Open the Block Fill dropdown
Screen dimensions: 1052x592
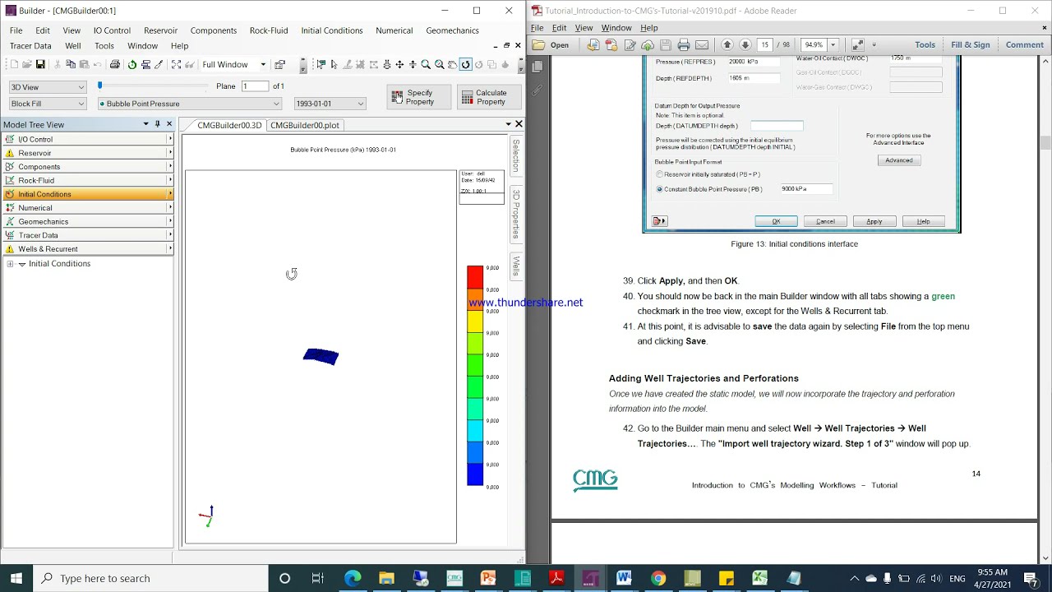48,104
